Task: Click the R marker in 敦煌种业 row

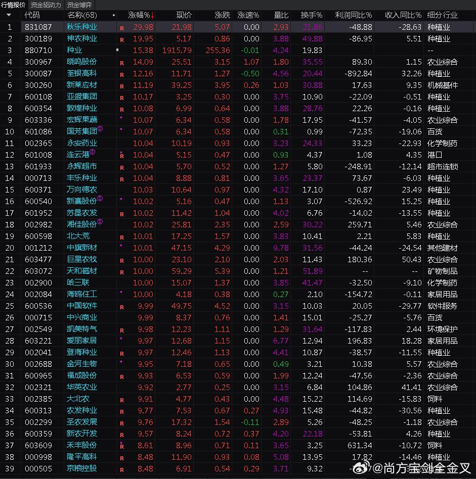Action: pos(122,110)
